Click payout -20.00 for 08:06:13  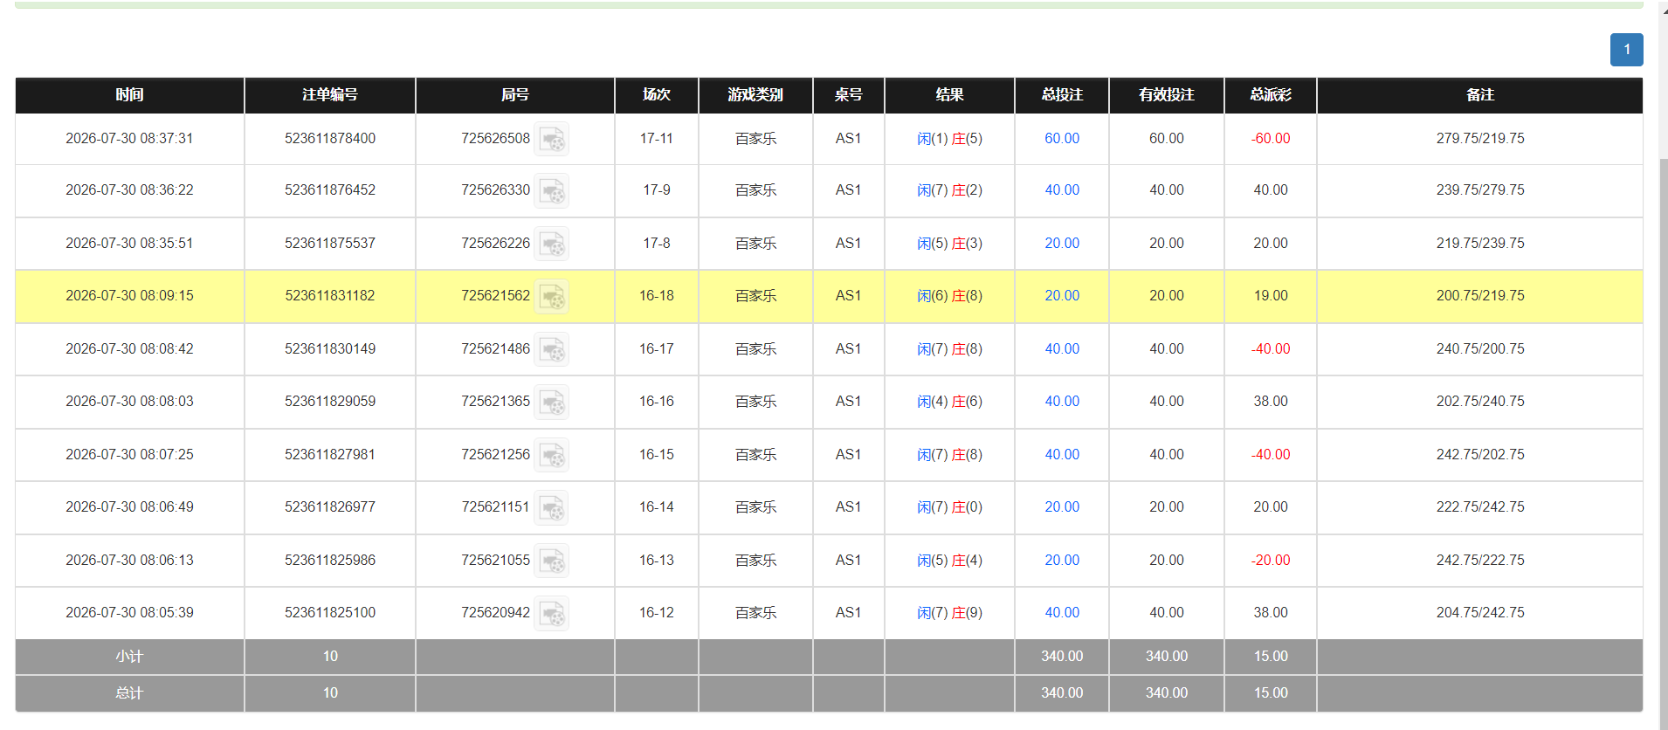(x=1271, y=561)
